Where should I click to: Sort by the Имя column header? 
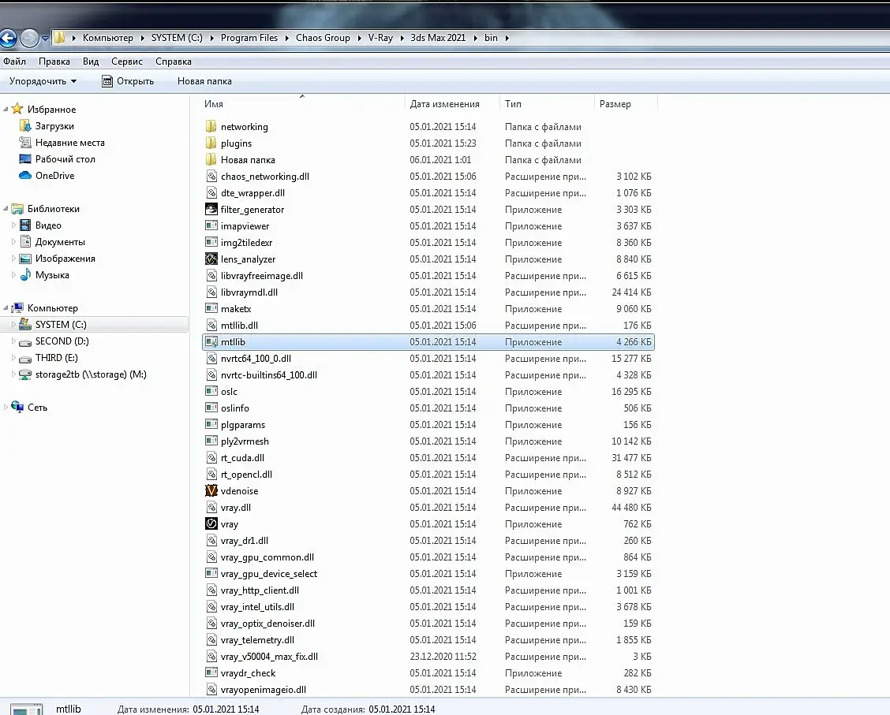click(302, 104)
